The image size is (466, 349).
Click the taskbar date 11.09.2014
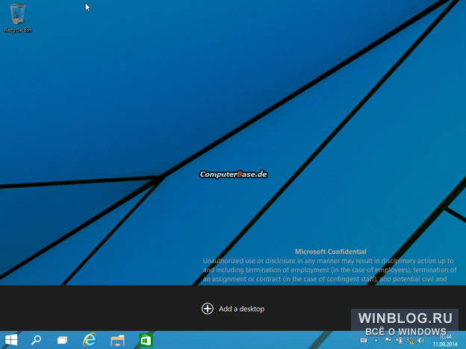pos(445,345)
